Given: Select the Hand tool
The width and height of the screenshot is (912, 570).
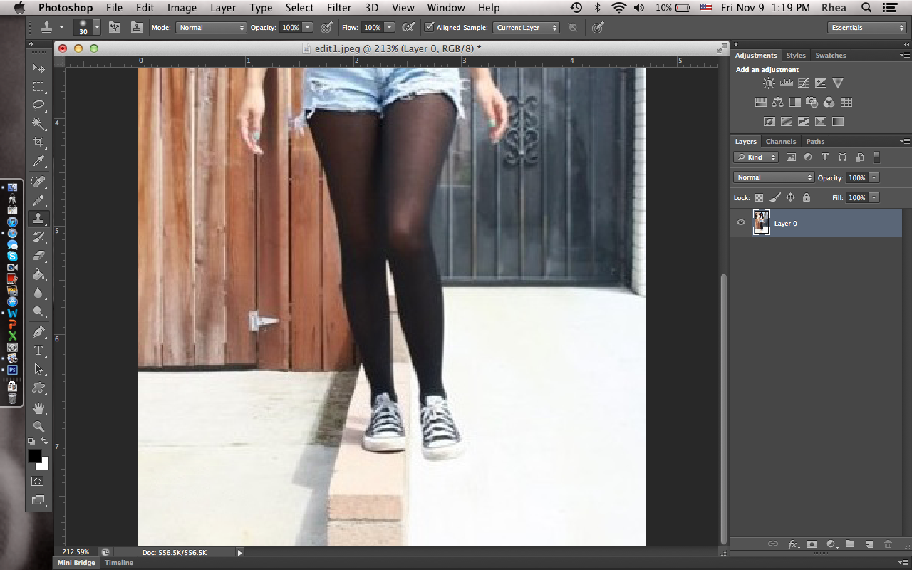Looking at the screenshot, I should coord(38,408).
